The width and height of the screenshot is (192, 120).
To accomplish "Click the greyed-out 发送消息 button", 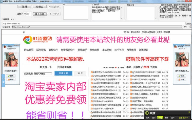I will coord(54,7).
